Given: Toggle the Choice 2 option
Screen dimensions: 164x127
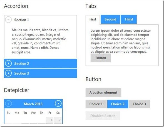Looking at the screenshot, I should (118, 104).
